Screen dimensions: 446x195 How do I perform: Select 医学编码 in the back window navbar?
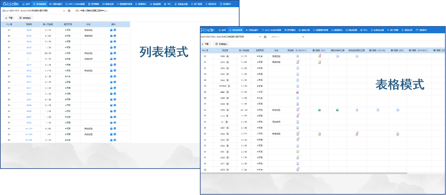pos(94,4)
